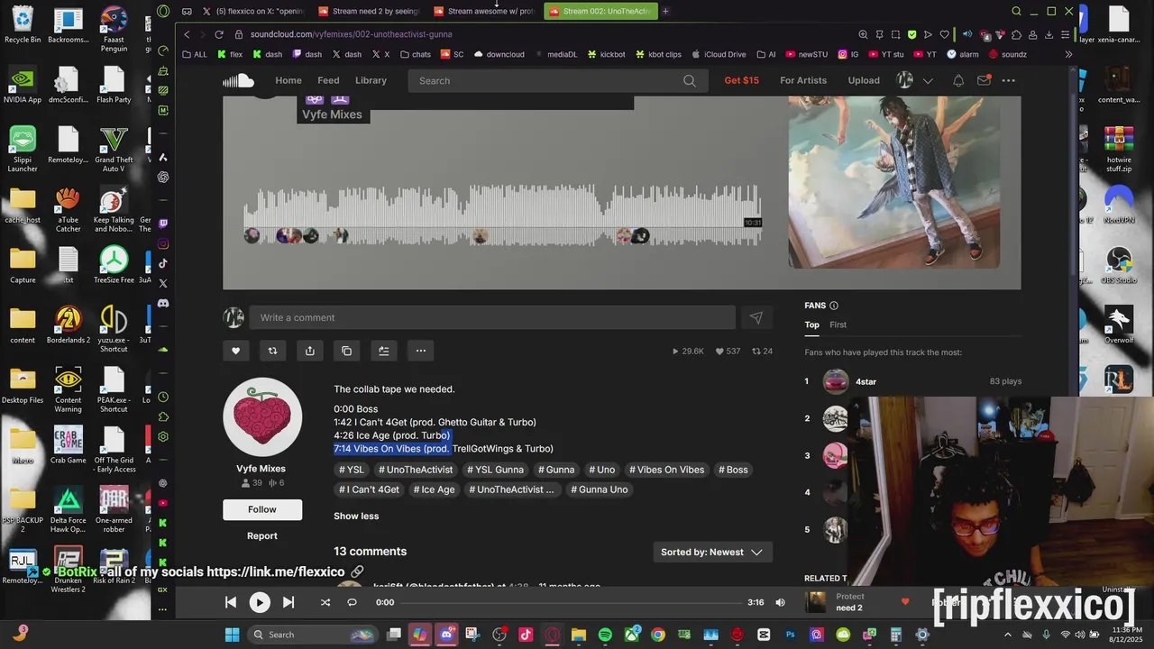1154x649 pixels.
Task: Open the #Ice Age tag
Action: click(434, 489)
